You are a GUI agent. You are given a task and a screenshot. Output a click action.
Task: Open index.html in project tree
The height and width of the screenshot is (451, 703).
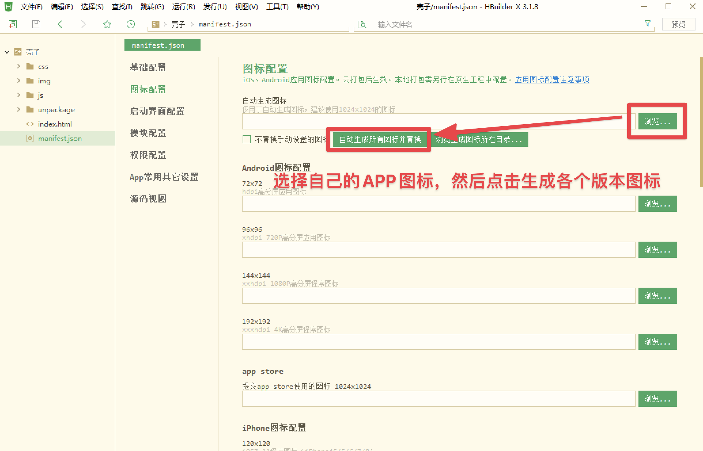click(54, 124)
